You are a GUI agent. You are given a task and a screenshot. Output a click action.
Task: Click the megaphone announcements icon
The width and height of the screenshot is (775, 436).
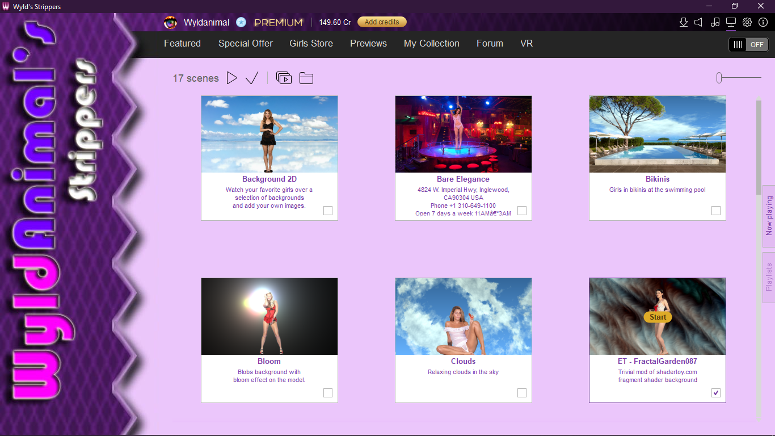pyautogui.click(x=699, y=22)
